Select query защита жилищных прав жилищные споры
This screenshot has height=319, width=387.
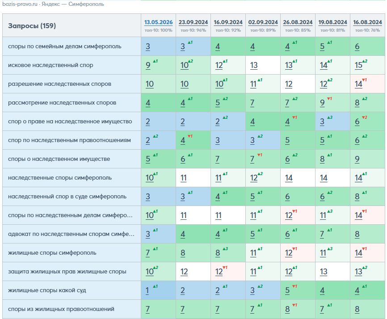(67, 272)
